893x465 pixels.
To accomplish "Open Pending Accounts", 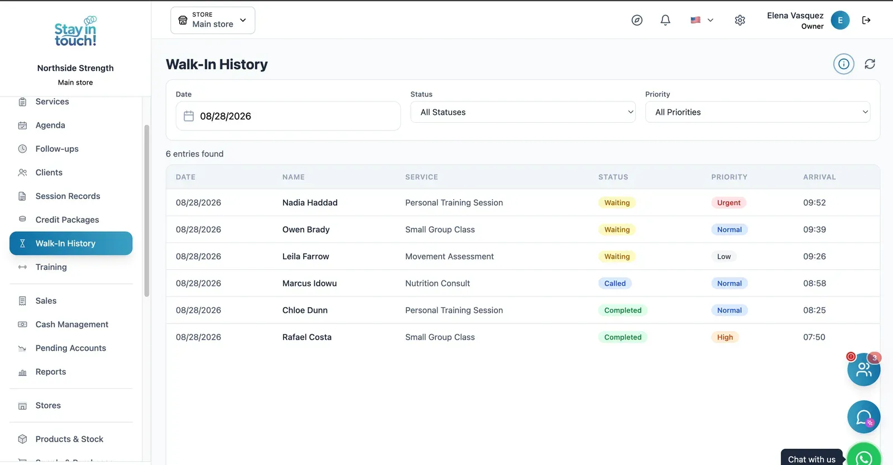I will click(x=71, y=348).
